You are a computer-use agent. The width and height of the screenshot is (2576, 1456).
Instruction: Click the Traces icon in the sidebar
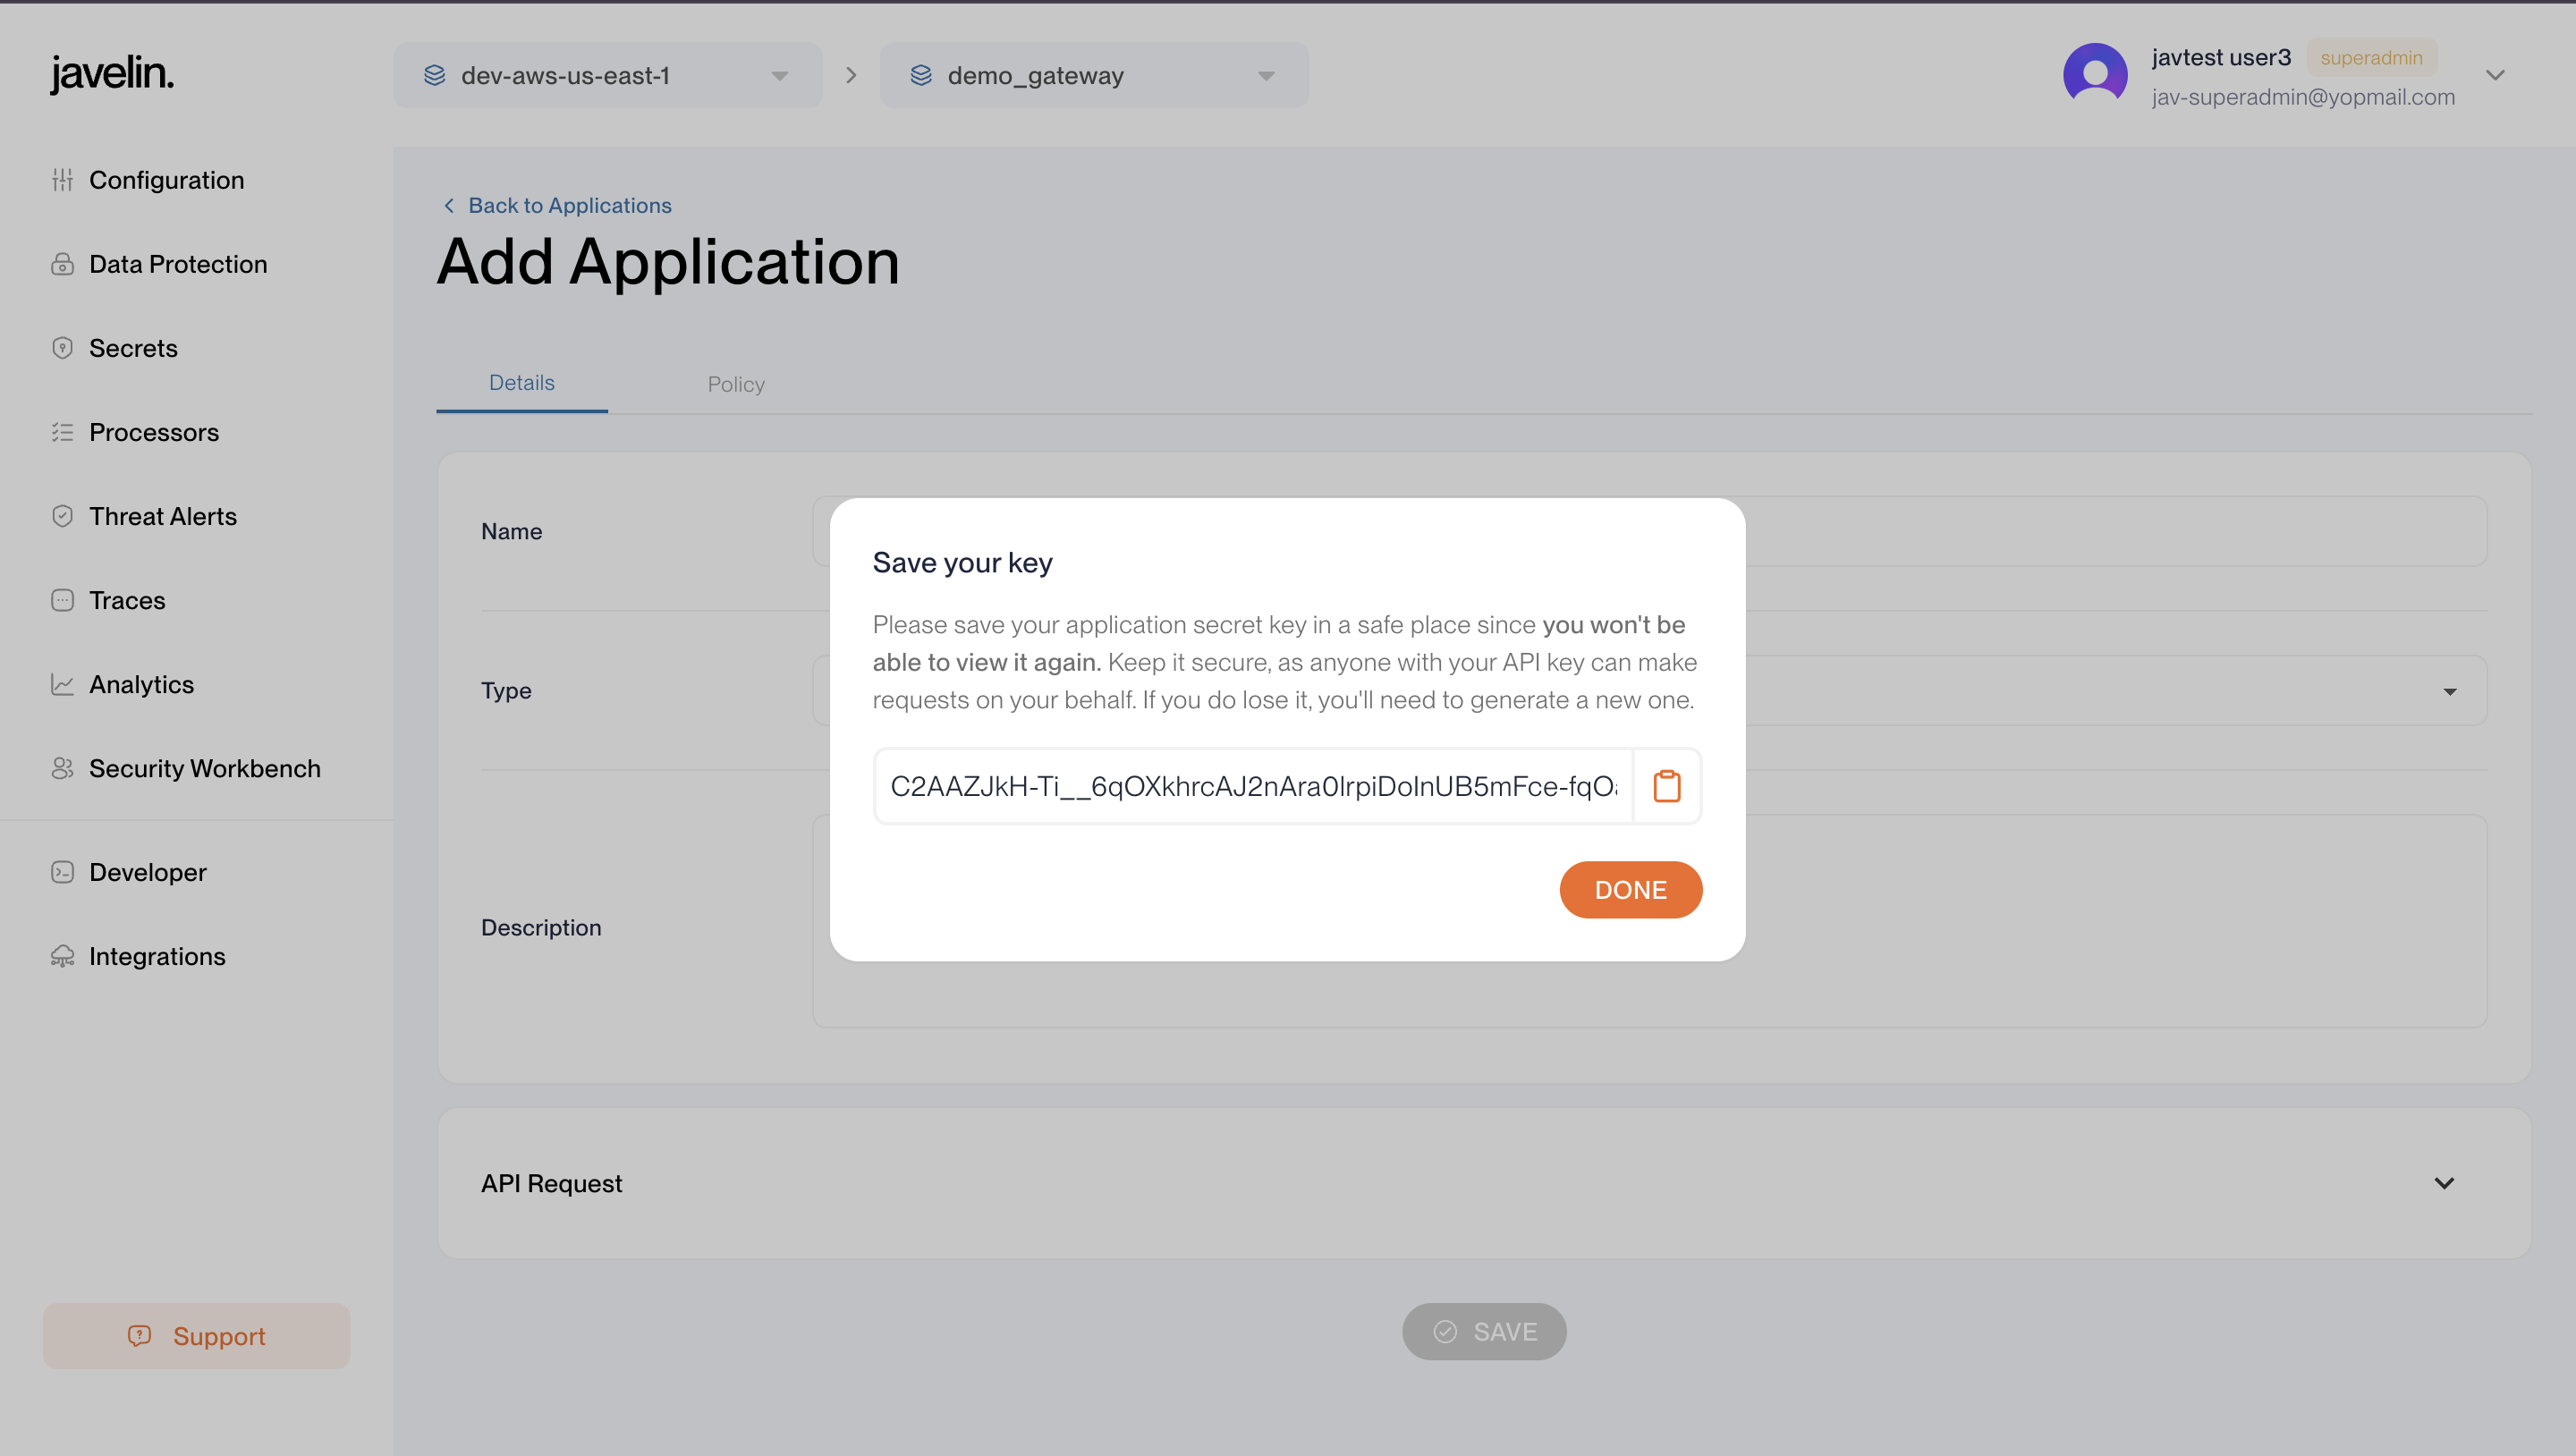pyautogui.click(x=62, y=600)
